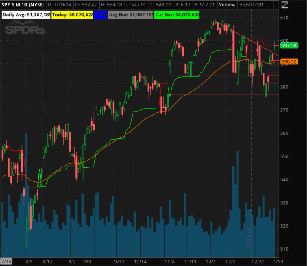Click the Volume label in header
This screenshot has height=266, width=307.
(227, 5)
